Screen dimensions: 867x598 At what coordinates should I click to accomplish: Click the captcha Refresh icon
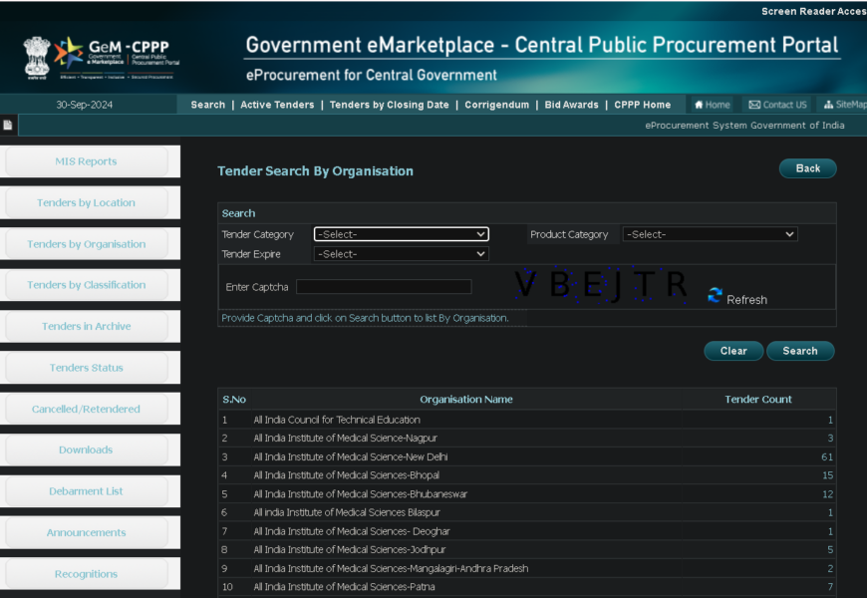pyautogui.click(x=715, y=295)
